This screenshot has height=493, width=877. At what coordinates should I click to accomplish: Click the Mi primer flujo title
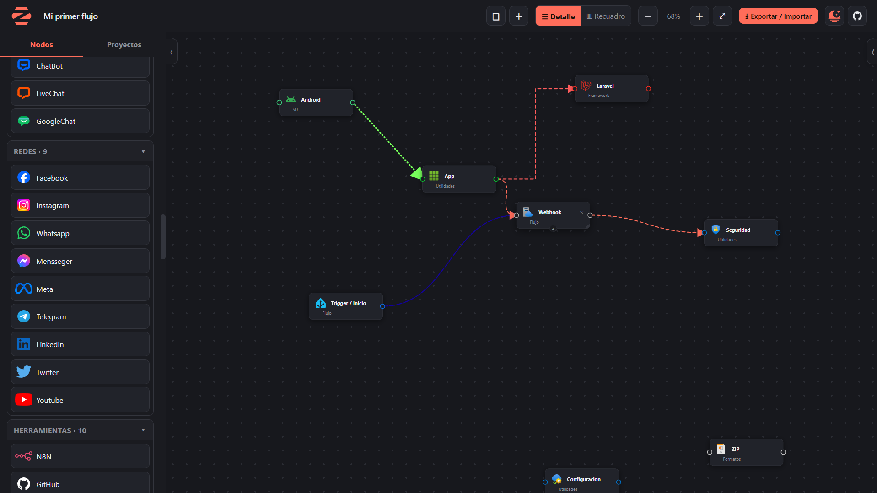[x=70, y=16]
